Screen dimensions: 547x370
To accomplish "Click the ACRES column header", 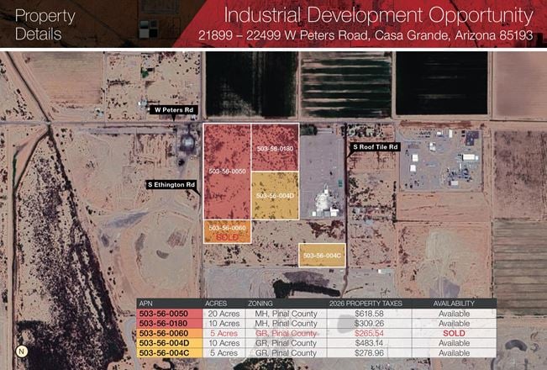I will pos(216,304).
